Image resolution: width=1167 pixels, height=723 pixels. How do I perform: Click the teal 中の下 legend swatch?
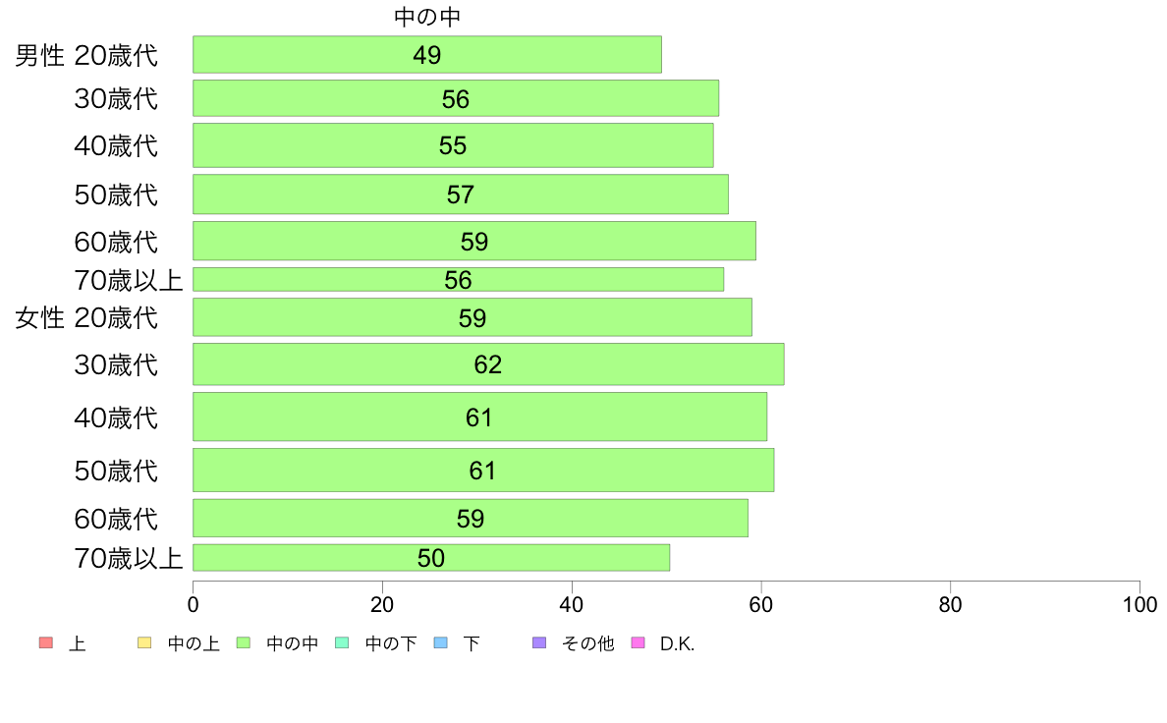pos(343,642)
